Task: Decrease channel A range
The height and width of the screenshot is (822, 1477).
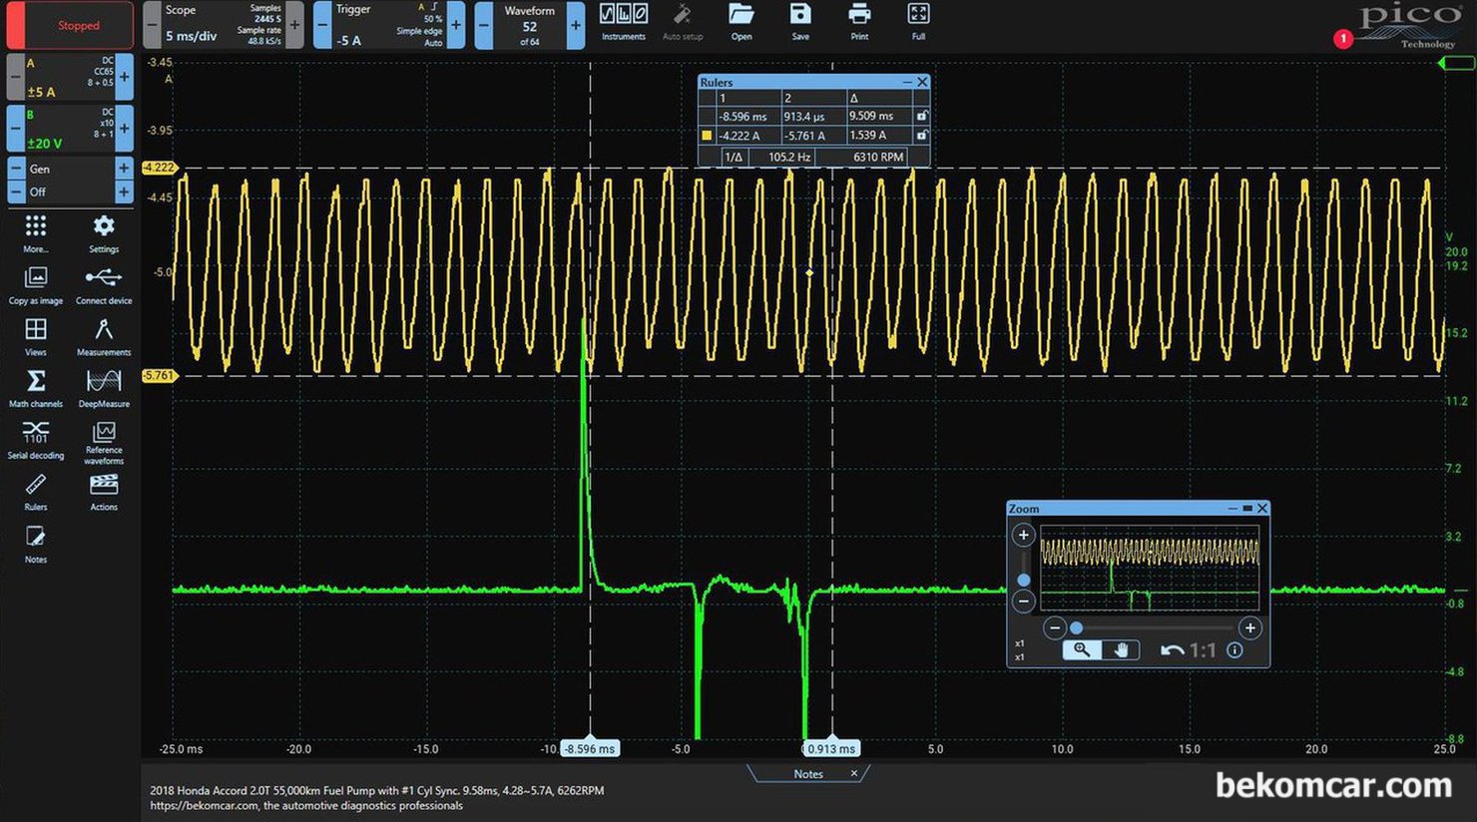Action: 16,77
